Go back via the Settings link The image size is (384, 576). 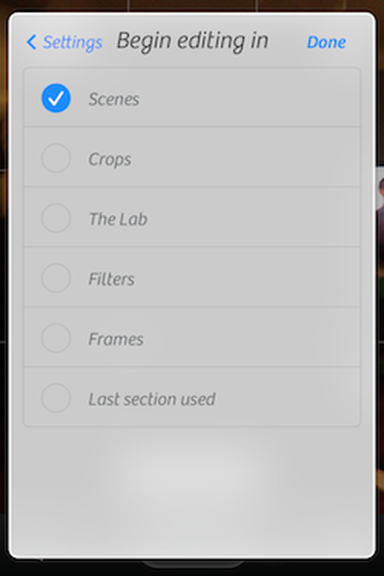pos(72,42)
